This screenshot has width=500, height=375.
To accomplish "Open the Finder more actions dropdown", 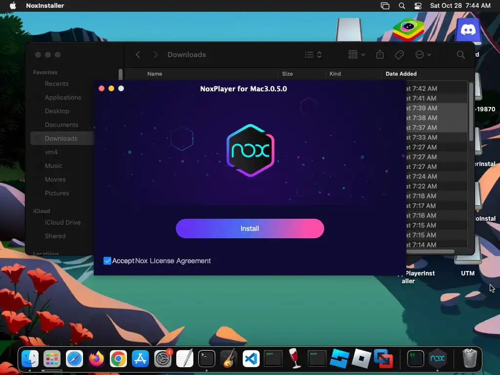I will 423,55.
